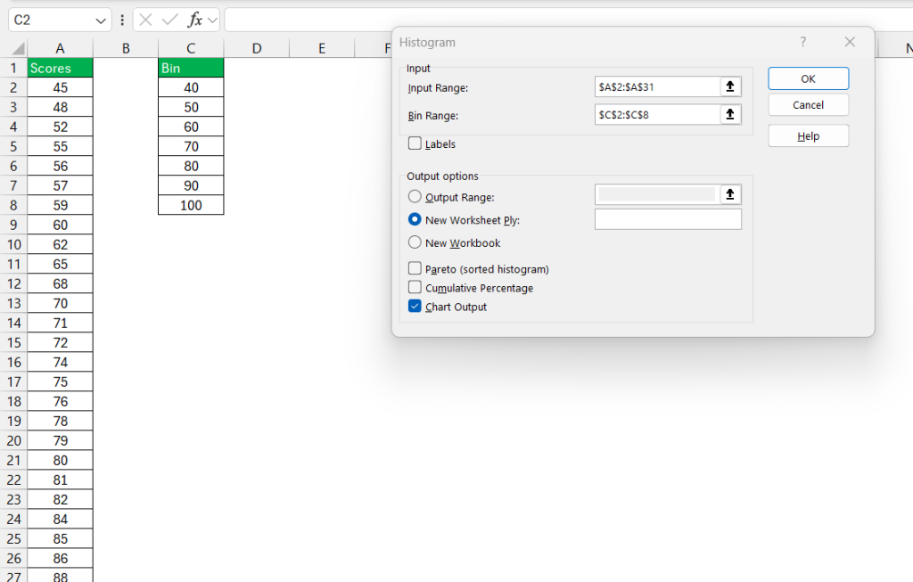Enable the Labels checkbox
913x582 pixels.
click(415, 143)
